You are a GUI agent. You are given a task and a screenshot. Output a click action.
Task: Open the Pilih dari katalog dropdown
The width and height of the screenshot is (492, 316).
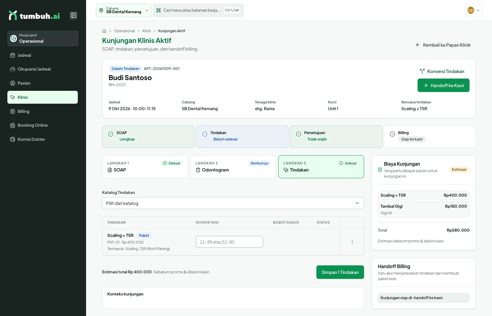[233, 203]
